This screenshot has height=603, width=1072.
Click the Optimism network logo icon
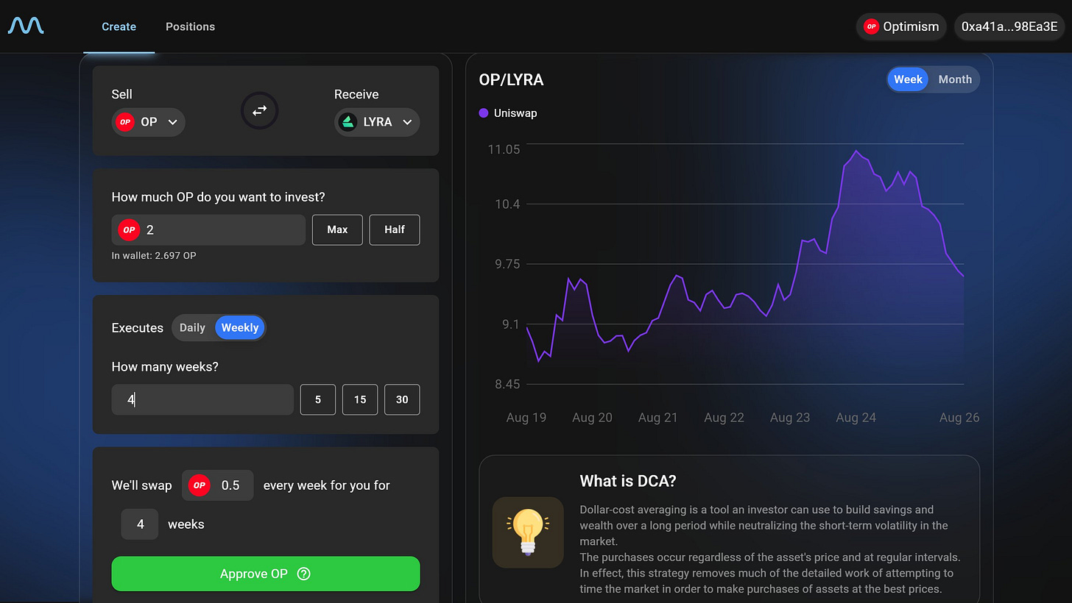coord(872,26)
